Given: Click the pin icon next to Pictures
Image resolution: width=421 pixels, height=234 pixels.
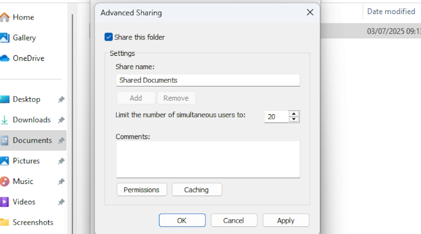Looking at the screenshot, I should tap(61, 161).
